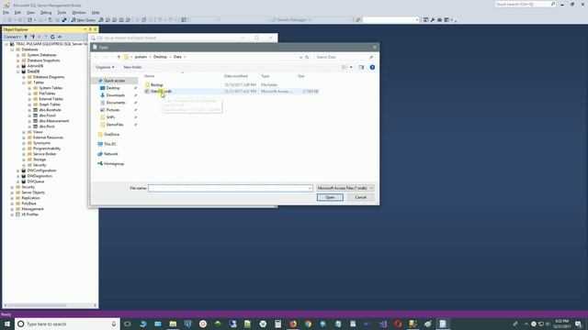
Task: Click Desktop in the address breadcrumb
Action: [160, 57]
